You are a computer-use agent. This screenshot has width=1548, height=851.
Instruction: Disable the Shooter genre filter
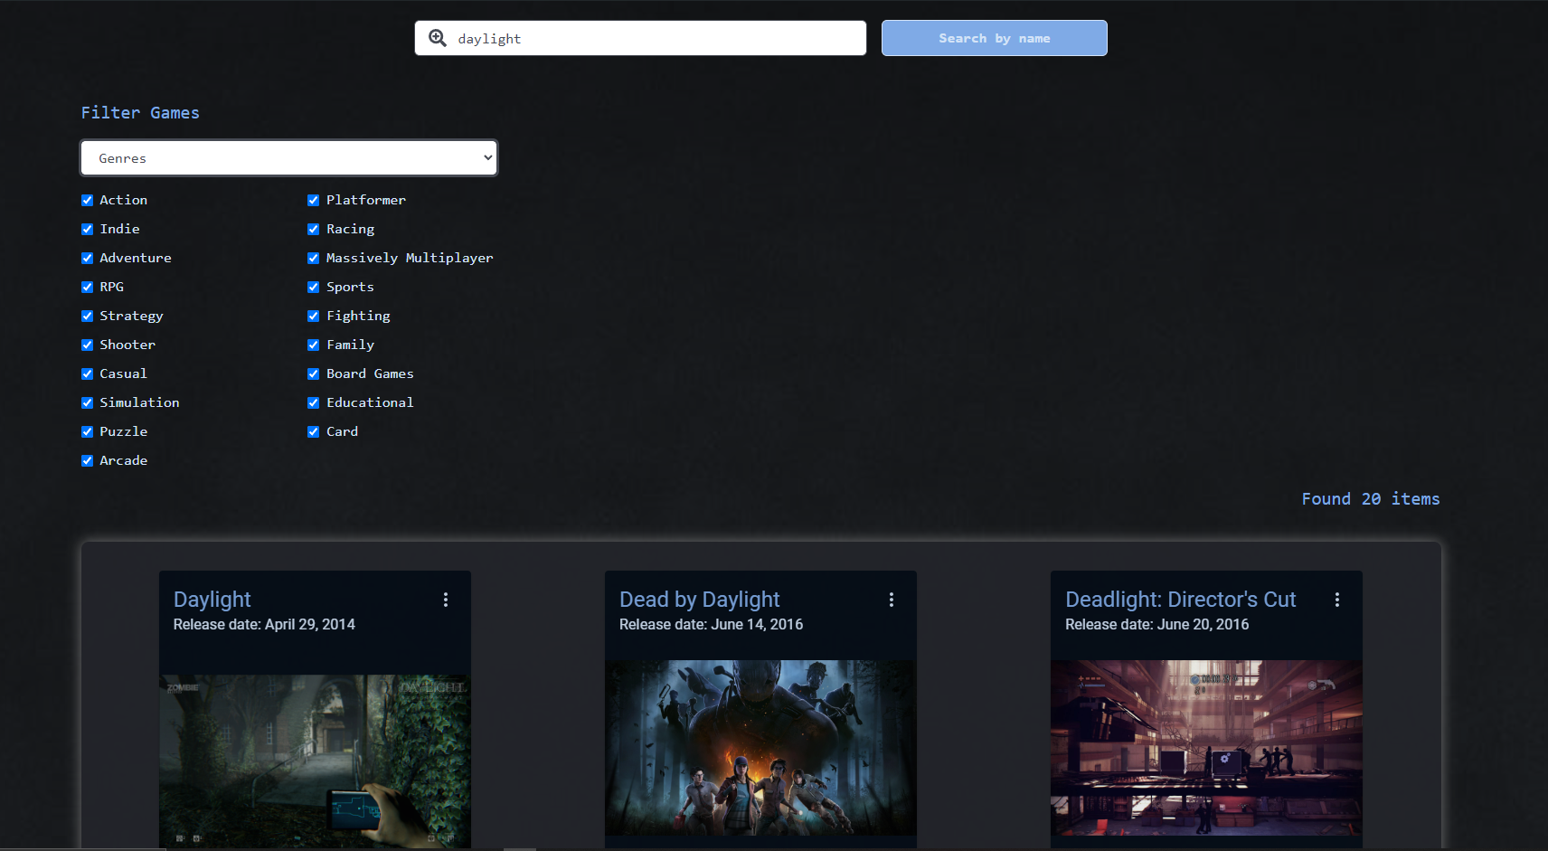tap(88, 345)
